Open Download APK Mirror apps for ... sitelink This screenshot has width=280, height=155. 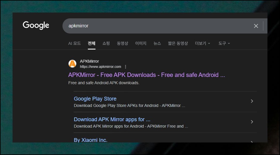pos(112,119)
